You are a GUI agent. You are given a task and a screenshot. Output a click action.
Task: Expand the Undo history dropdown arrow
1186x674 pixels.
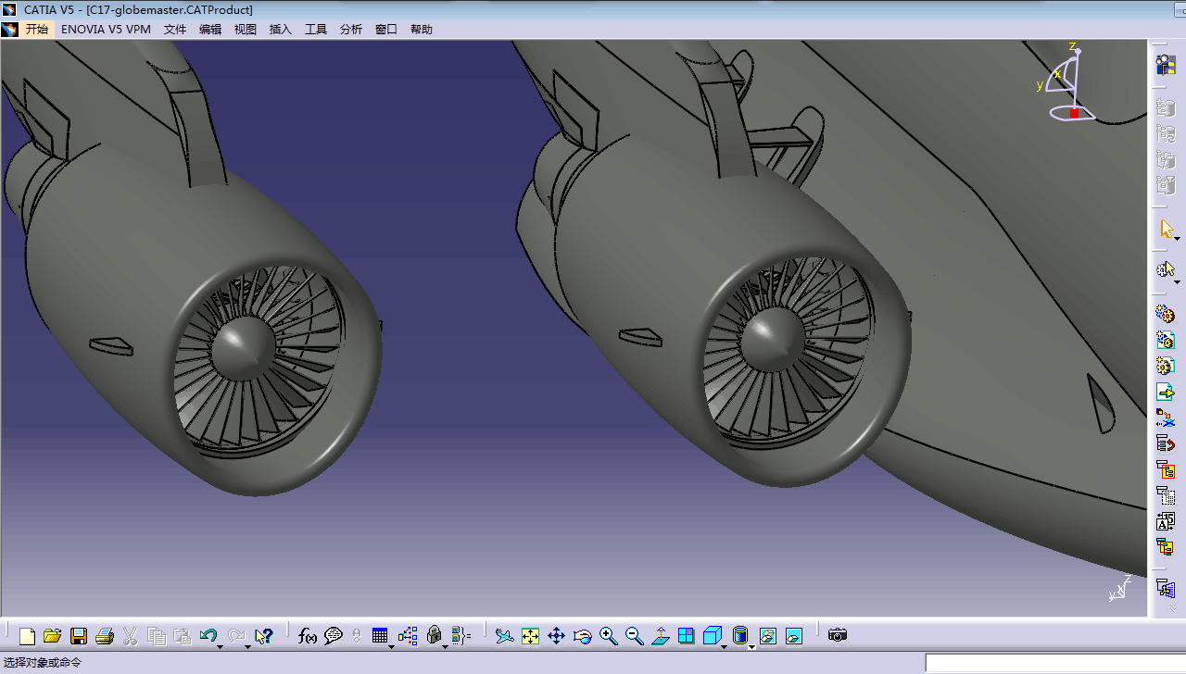[x=221, y=645]
